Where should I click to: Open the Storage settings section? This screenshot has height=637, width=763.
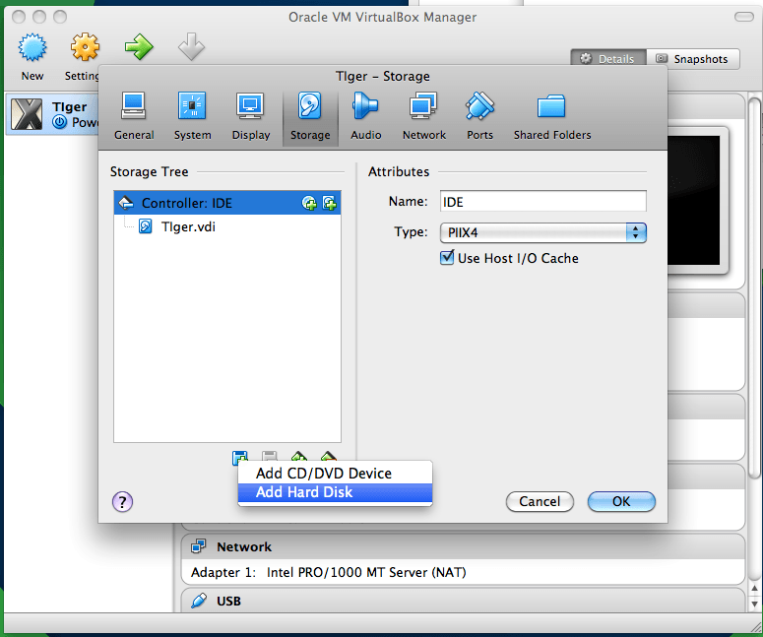click(310, 117)
